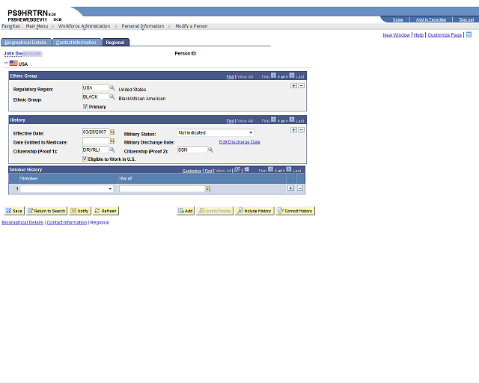Click Add to Favorites link
479x383 pixels.
[x=431, y=19]
